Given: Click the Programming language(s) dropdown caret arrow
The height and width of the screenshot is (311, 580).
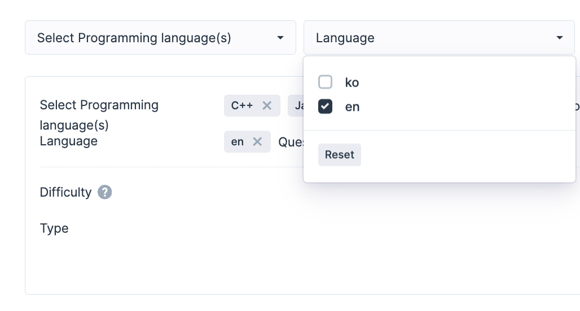Looking at the screenshot, I should (x=280, y=38).
